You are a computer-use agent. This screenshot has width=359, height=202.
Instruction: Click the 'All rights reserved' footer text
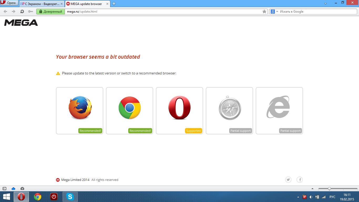pos(105,180)
